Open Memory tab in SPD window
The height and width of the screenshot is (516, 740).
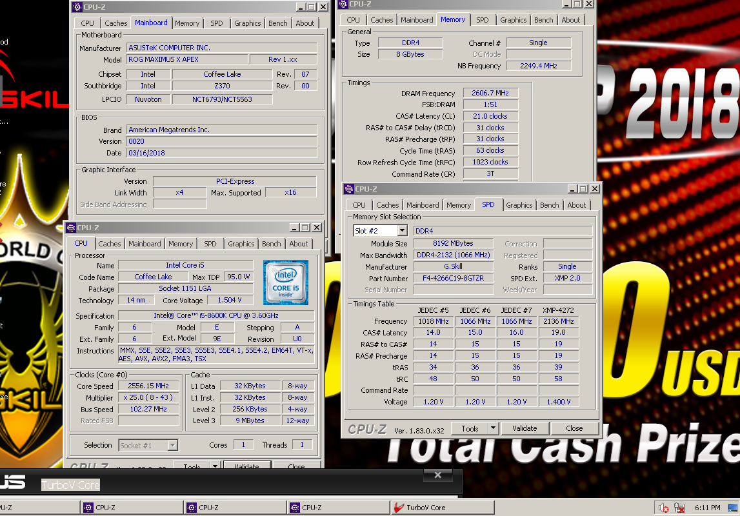pyautogui.click(x=459, y=205)
